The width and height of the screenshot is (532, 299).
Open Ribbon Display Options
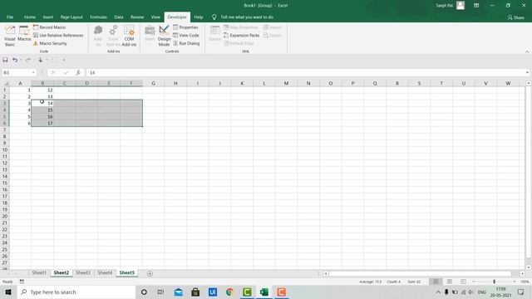pyautogui.click(x=476, y=6)
